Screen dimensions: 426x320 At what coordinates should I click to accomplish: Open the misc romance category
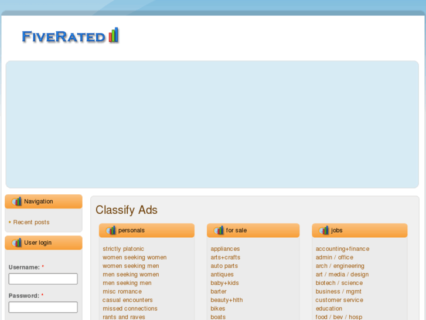pos(122,291)
